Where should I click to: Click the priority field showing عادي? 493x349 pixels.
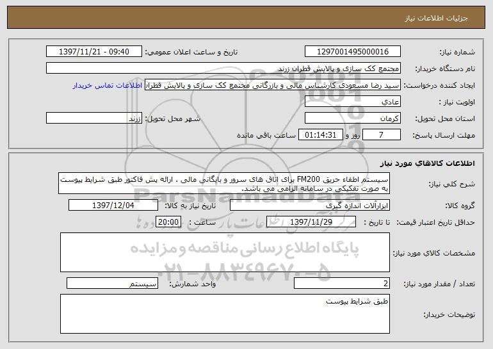pos(352,102)
